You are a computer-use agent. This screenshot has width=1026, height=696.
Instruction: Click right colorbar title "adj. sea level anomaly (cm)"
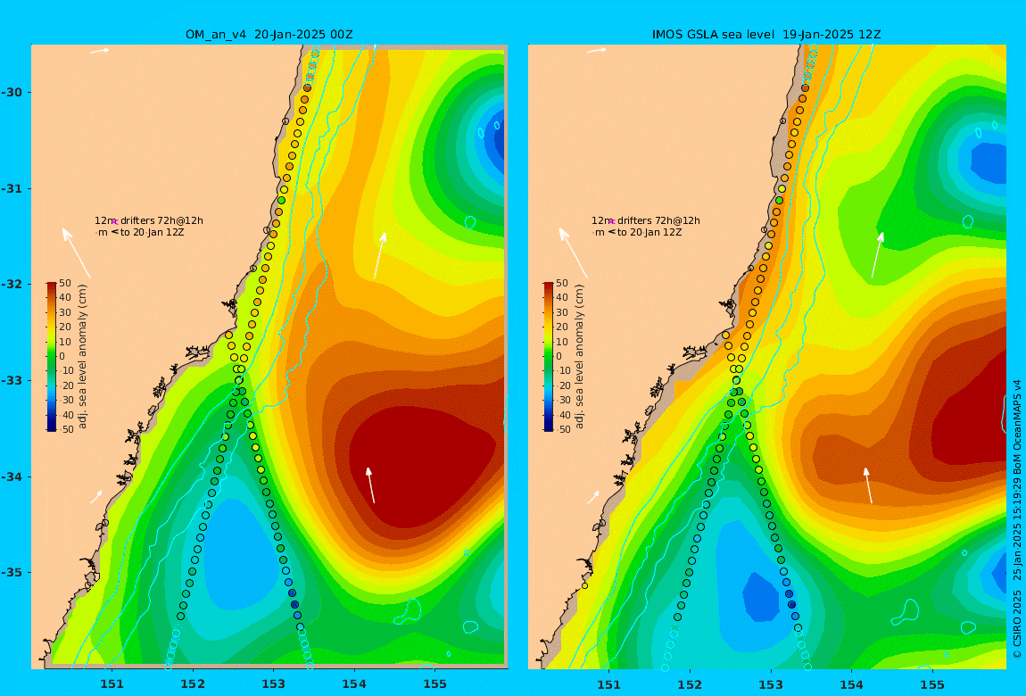pyautogui.click(x=579, y=357)
